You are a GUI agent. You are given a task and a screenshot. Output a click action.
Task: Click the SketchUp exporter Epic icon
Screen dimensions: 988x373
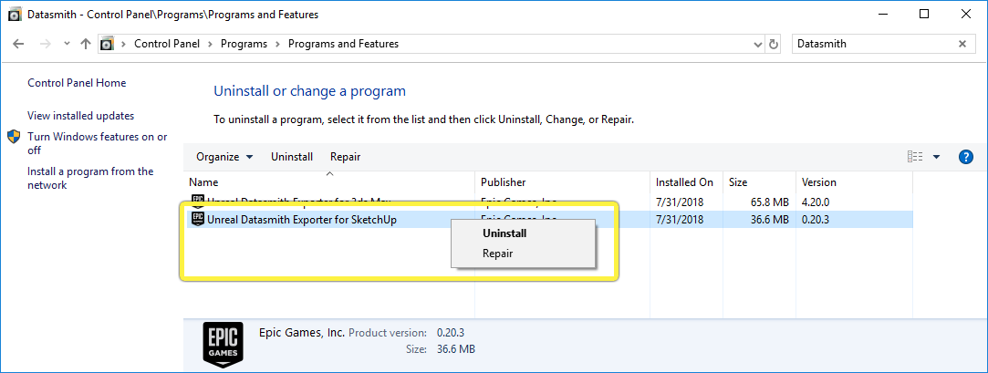pyautogui.click(x=198, y=219)
